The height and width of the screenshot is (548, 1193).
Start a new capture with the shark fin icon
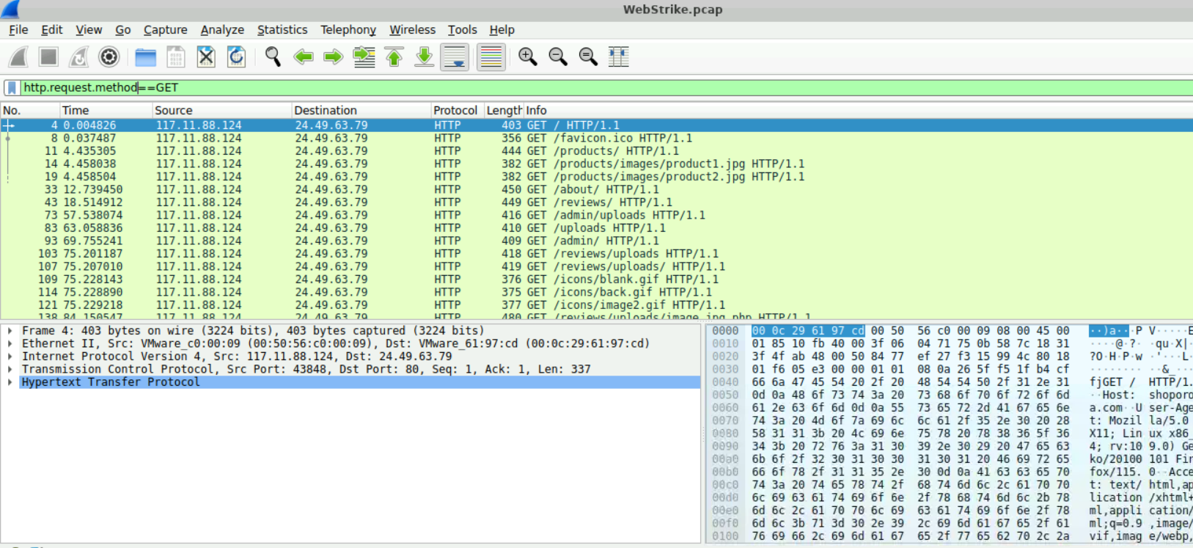[19, 57]
